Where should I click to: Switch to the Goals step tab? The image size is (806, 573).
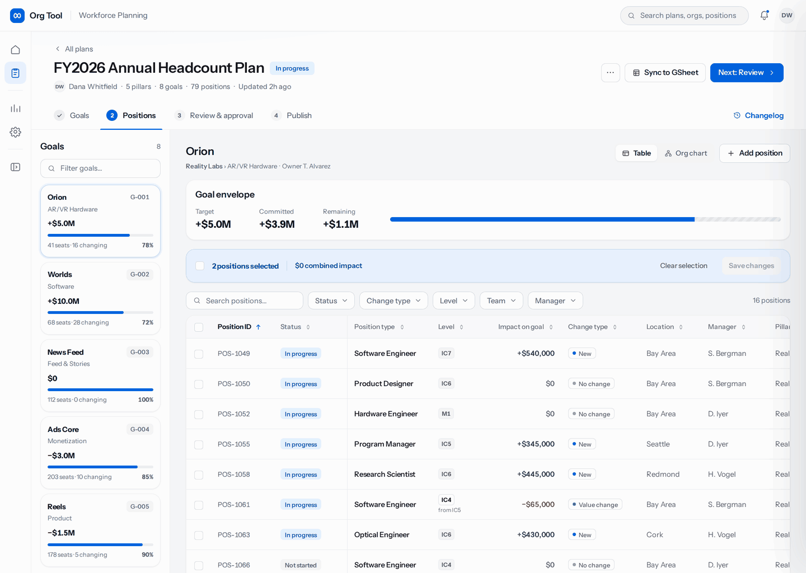click(x=72, y=115)
